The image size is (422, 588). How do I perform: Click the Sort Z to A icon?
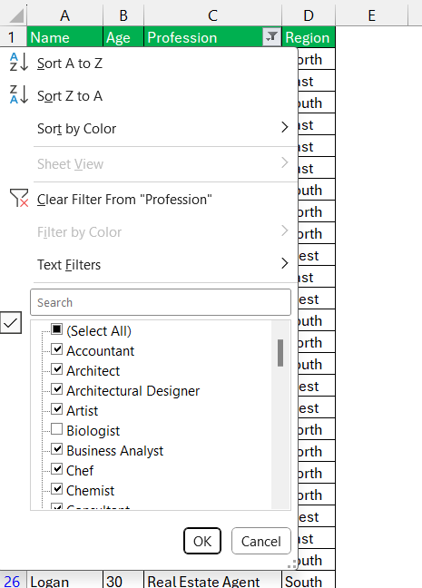coord(19,95)
